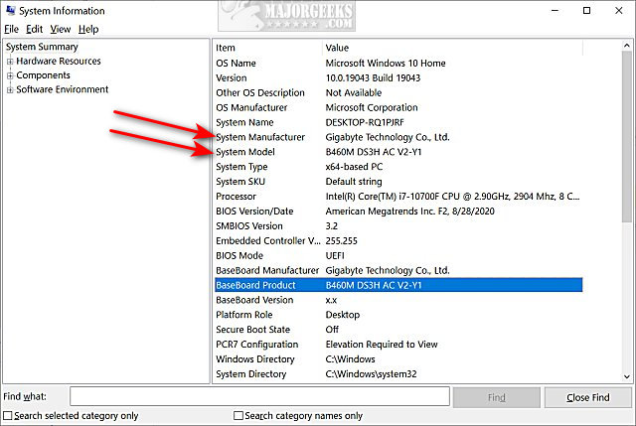Select the OS Manufacturer row
636x426 pixels.
tap(398, 107)
